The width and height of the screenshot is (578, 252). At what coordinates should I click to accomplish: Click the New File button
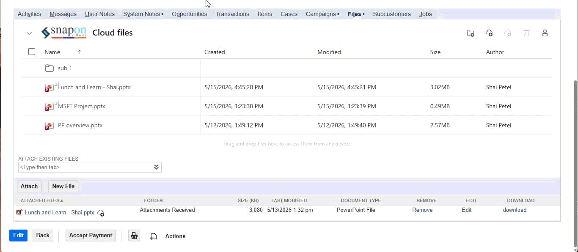click(x=63, y=186)
